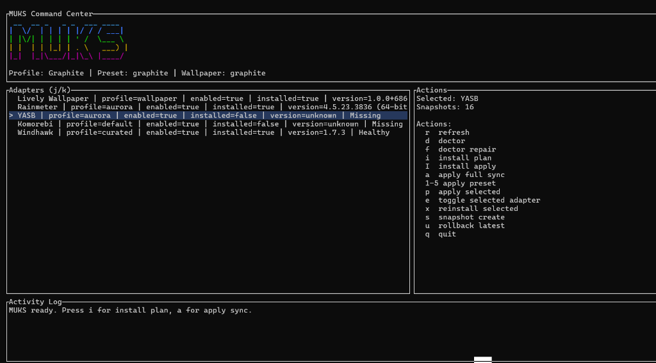
Task: Click the 'MUKS Command Center' title
Action: click(x=51, y=14)
